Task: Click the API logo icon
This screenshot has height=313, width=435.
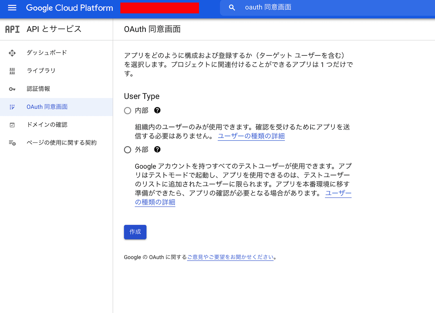Action: pos(12,29)
